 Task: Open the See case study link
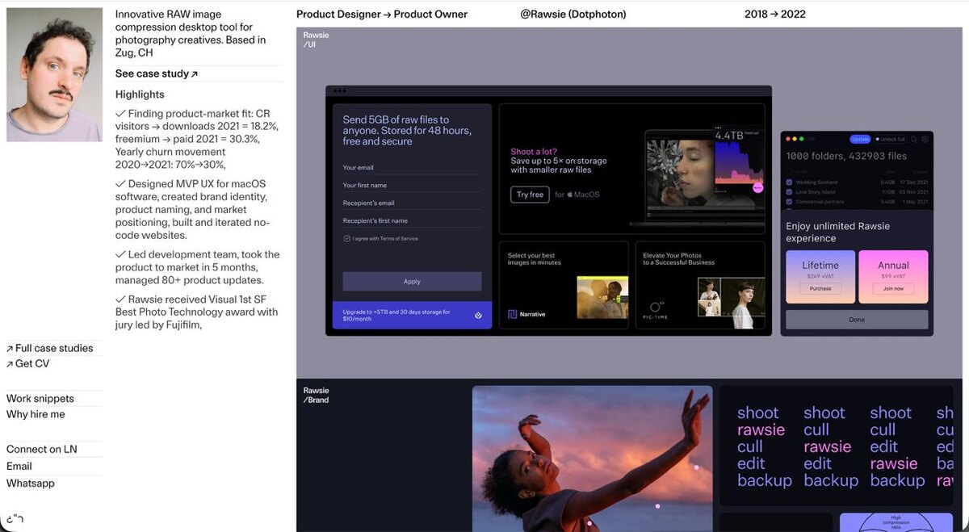[x=157, y=73]
